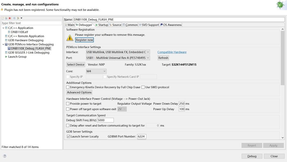Toggle the Specify Network Card IP checkbox

105,77
